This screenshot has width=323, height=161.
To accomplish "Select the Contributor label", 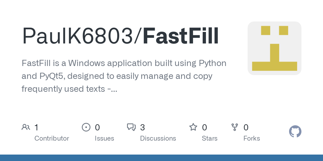I will [x=52, y=138].
